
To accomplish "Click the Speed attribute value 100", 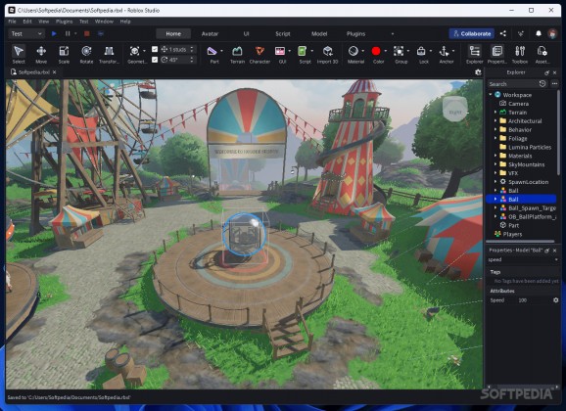I will coord(523,300).
